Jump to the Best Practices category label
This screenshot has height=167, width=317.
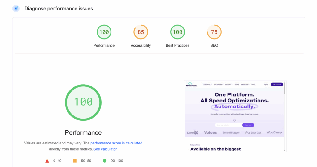(177, 45)
